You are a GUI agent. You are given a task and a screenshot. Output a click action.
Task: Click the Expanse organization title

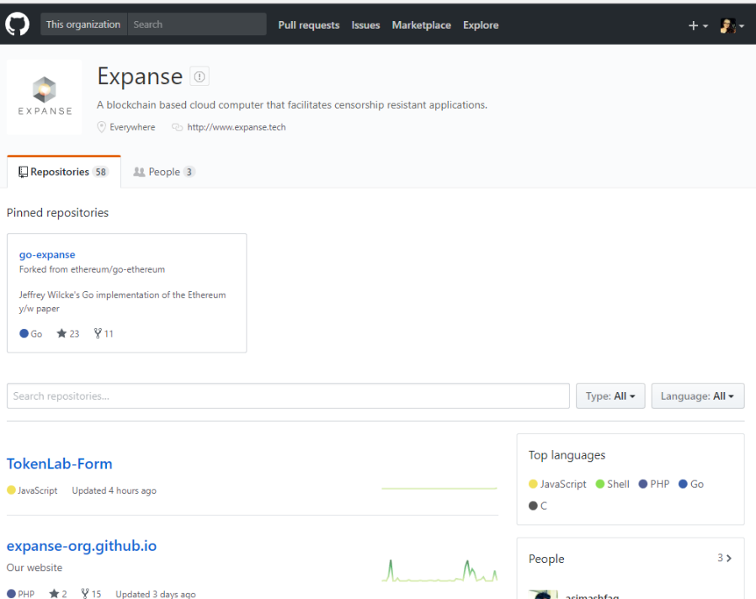tap(140, 77)
